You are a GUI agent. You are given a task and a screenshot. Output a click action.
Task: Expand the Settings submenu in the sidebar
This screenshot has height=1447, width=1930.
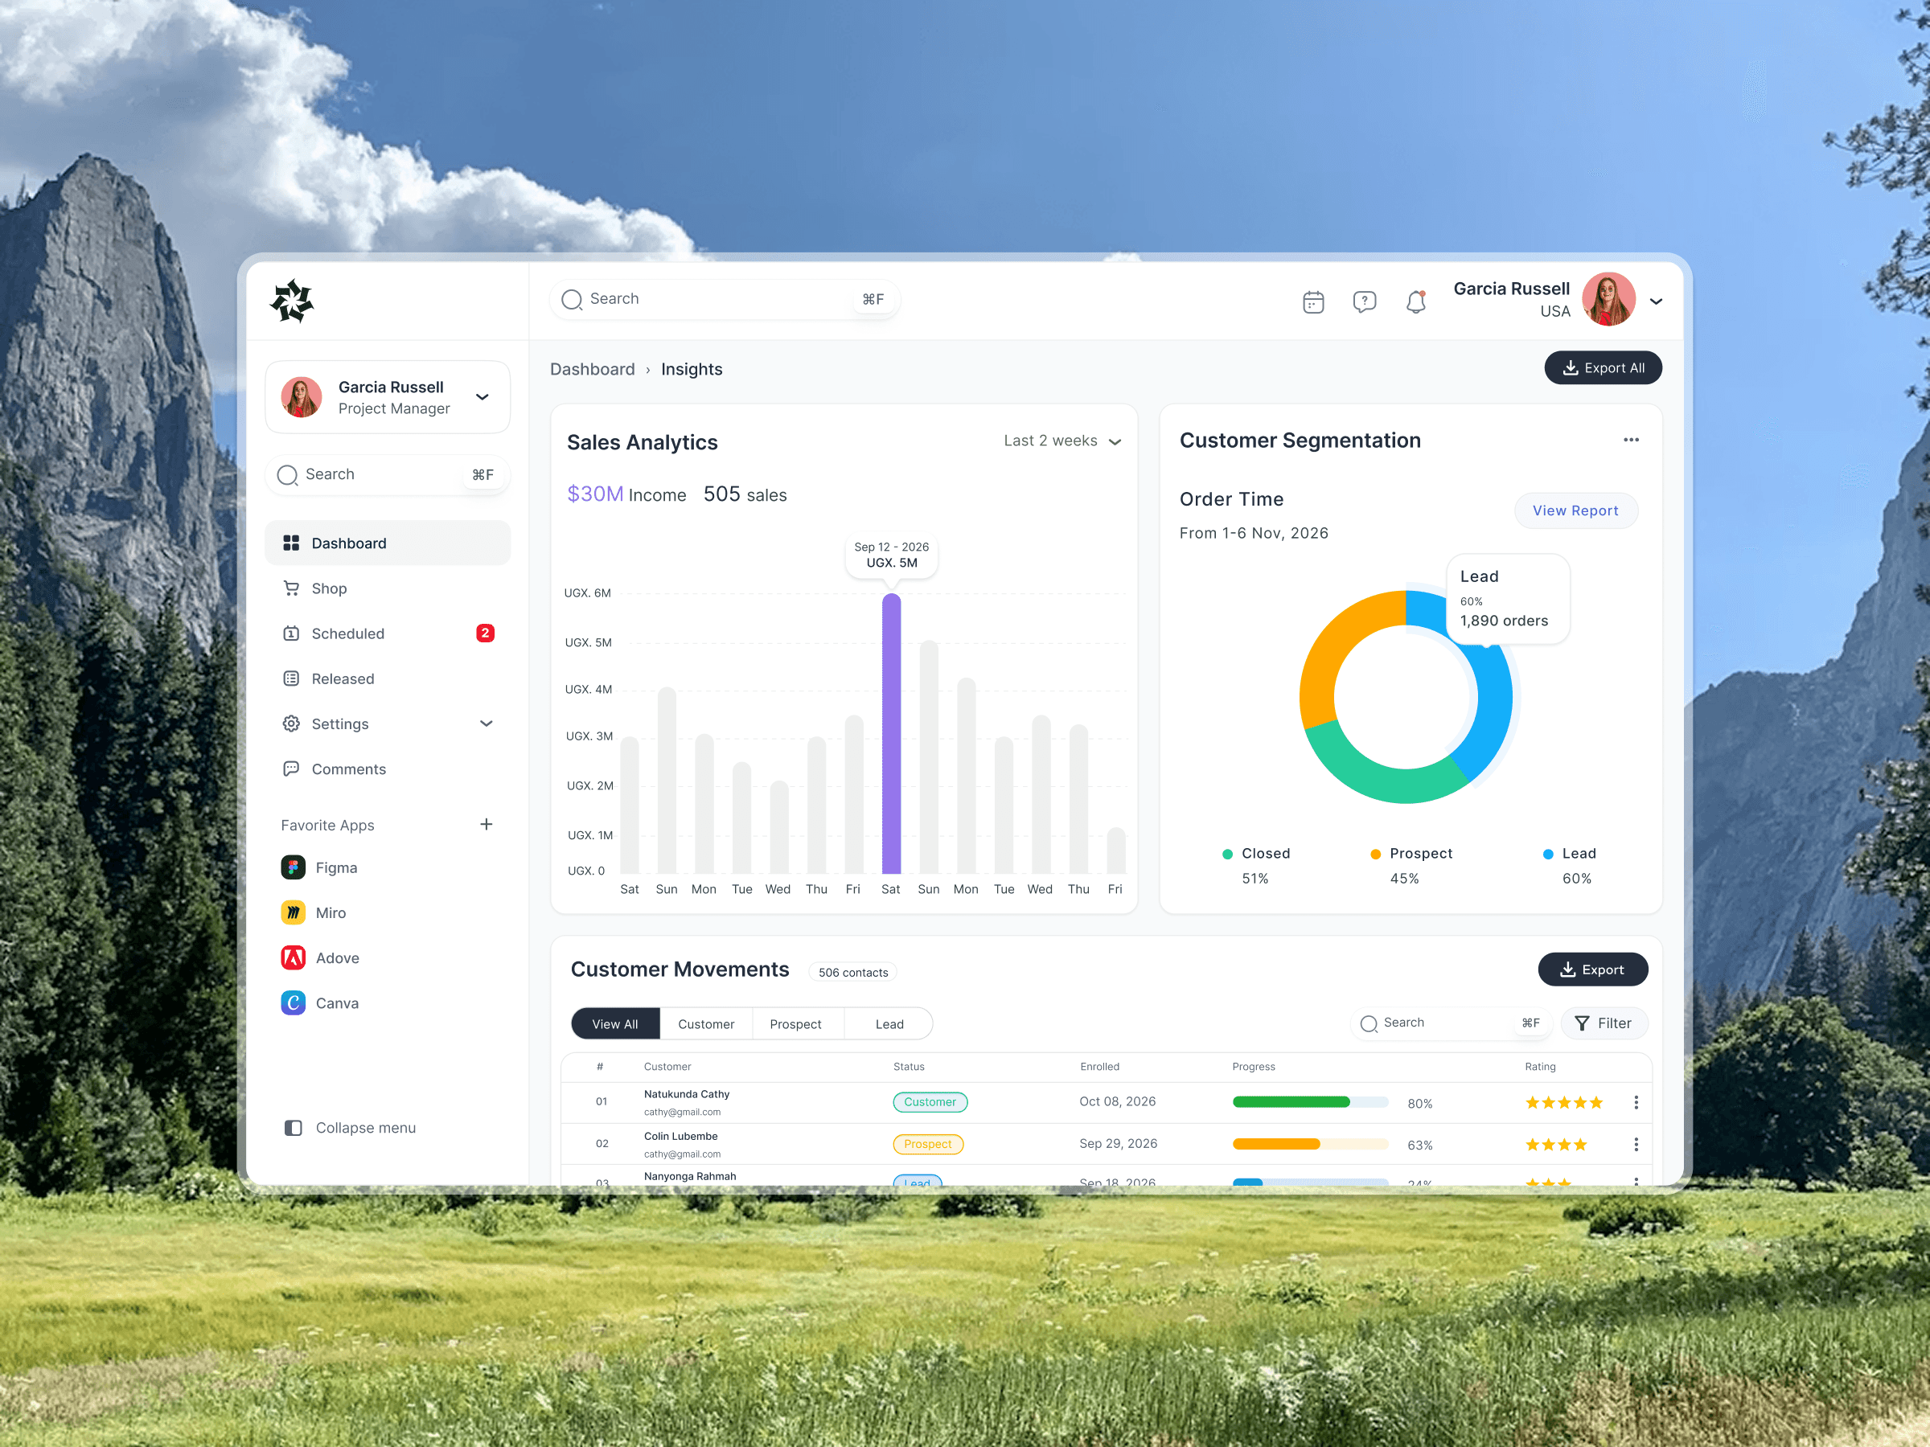point(485,723)
